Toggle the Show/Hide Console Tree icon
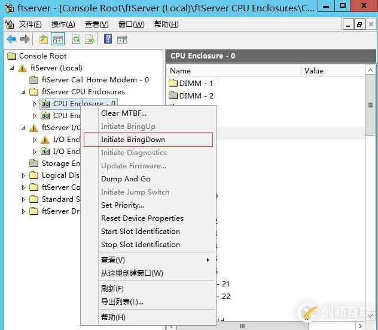Image resolution: width=378 pixels, height=330 pixels. [58, 39]
